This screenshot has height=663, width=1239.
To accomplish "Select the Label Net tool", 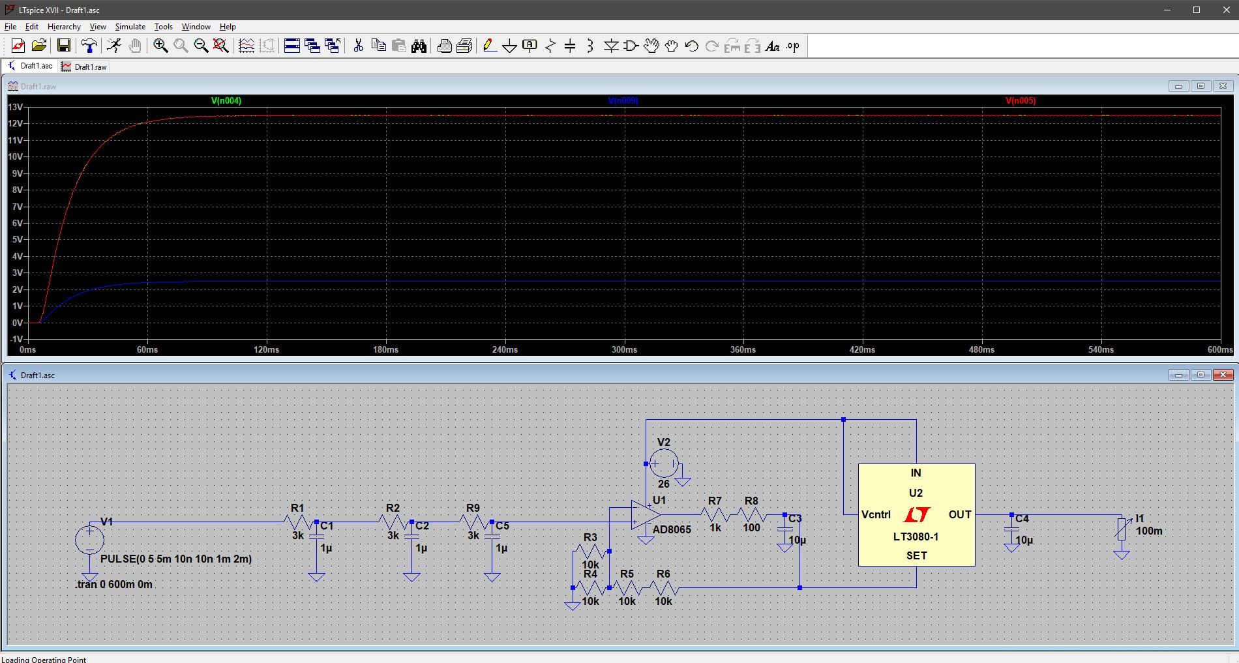I will (x=530, y=46).
